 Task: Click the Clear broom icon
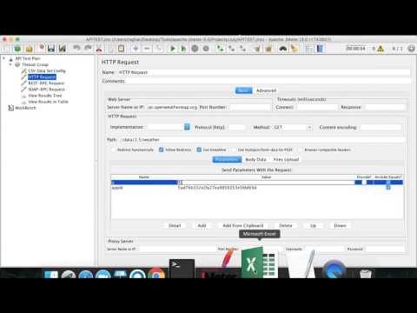click(x=257, y=49)
